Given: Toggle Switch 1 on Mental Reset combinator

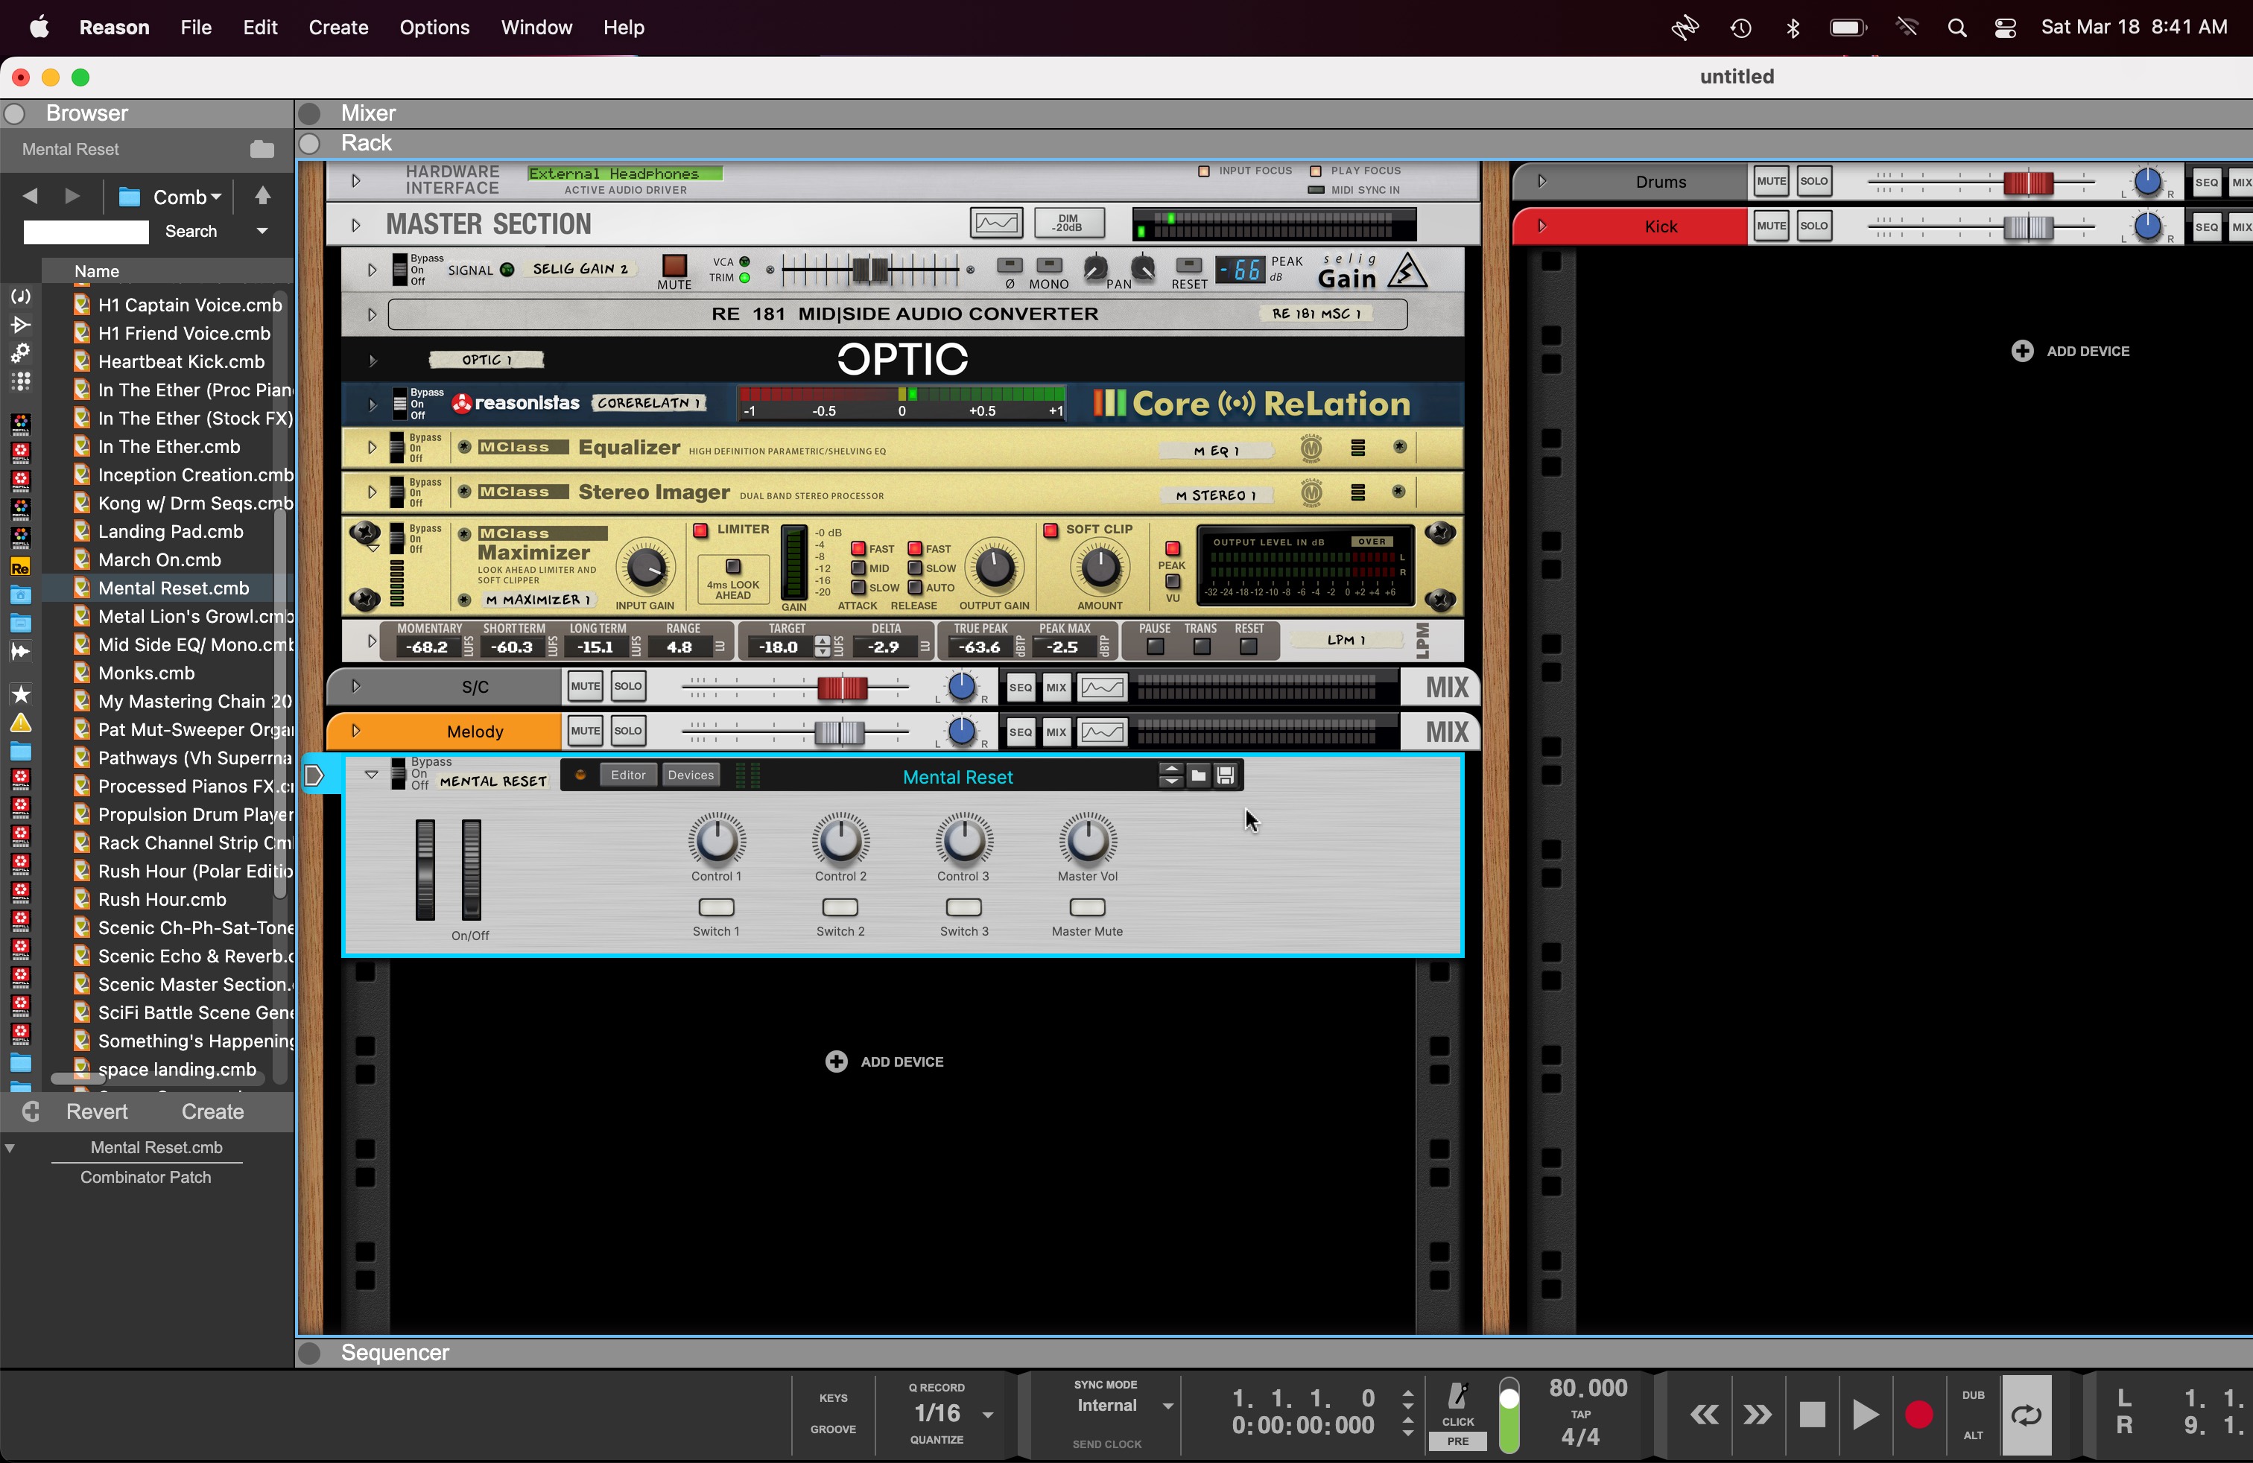Looking at the screenshot, I should (x=717, y=907).
